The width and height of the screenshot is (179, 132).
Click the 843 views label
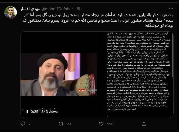[49, 111]
